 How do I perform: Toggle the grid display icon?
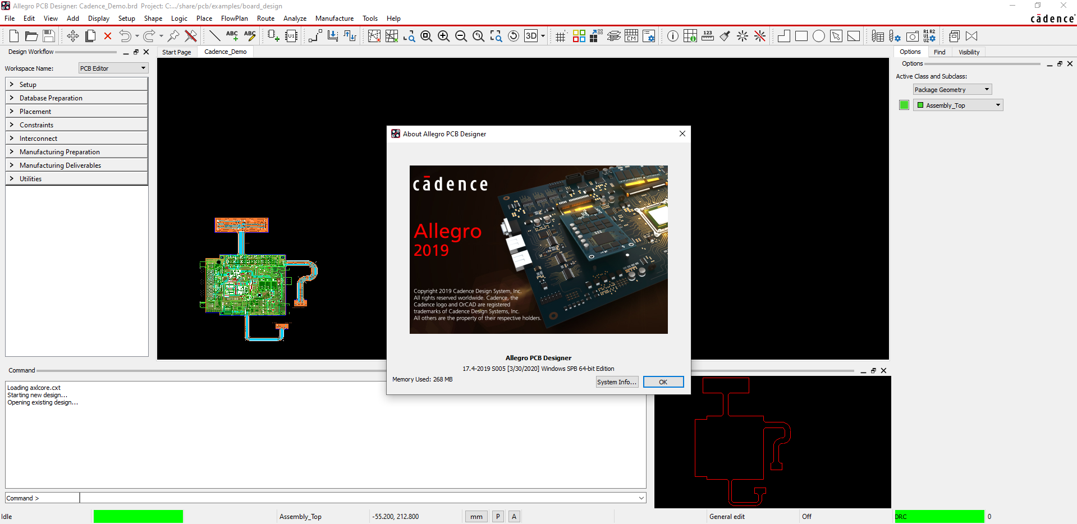click(561, 36)
